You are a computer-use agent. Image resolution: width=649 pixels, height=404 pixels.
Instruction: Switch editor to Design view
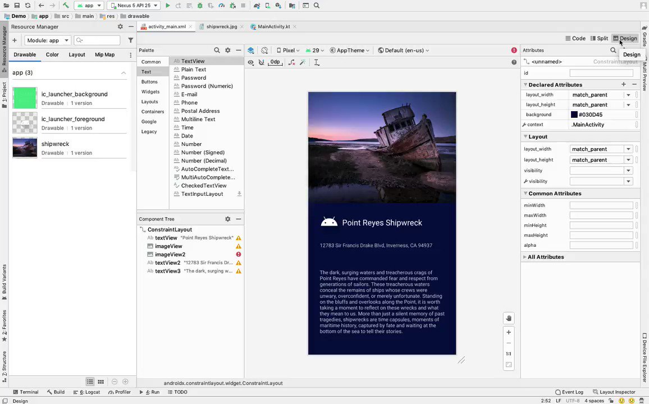point(625,38)
